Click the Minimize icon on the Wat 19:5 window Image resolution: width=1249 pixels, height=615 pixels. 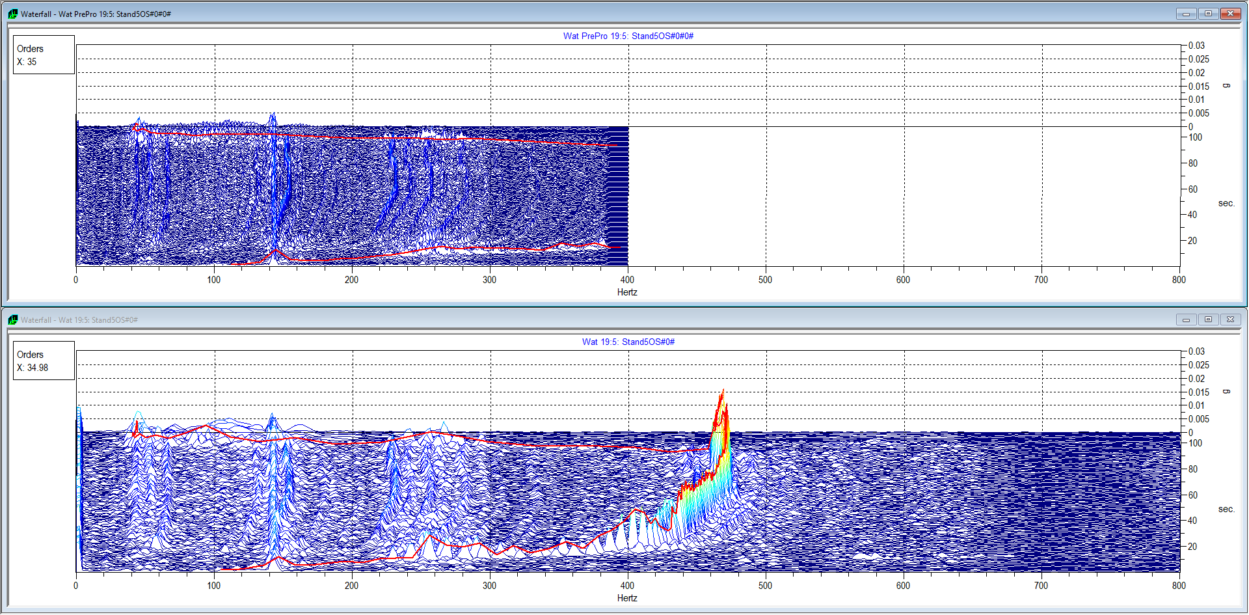pos(1187,320)
